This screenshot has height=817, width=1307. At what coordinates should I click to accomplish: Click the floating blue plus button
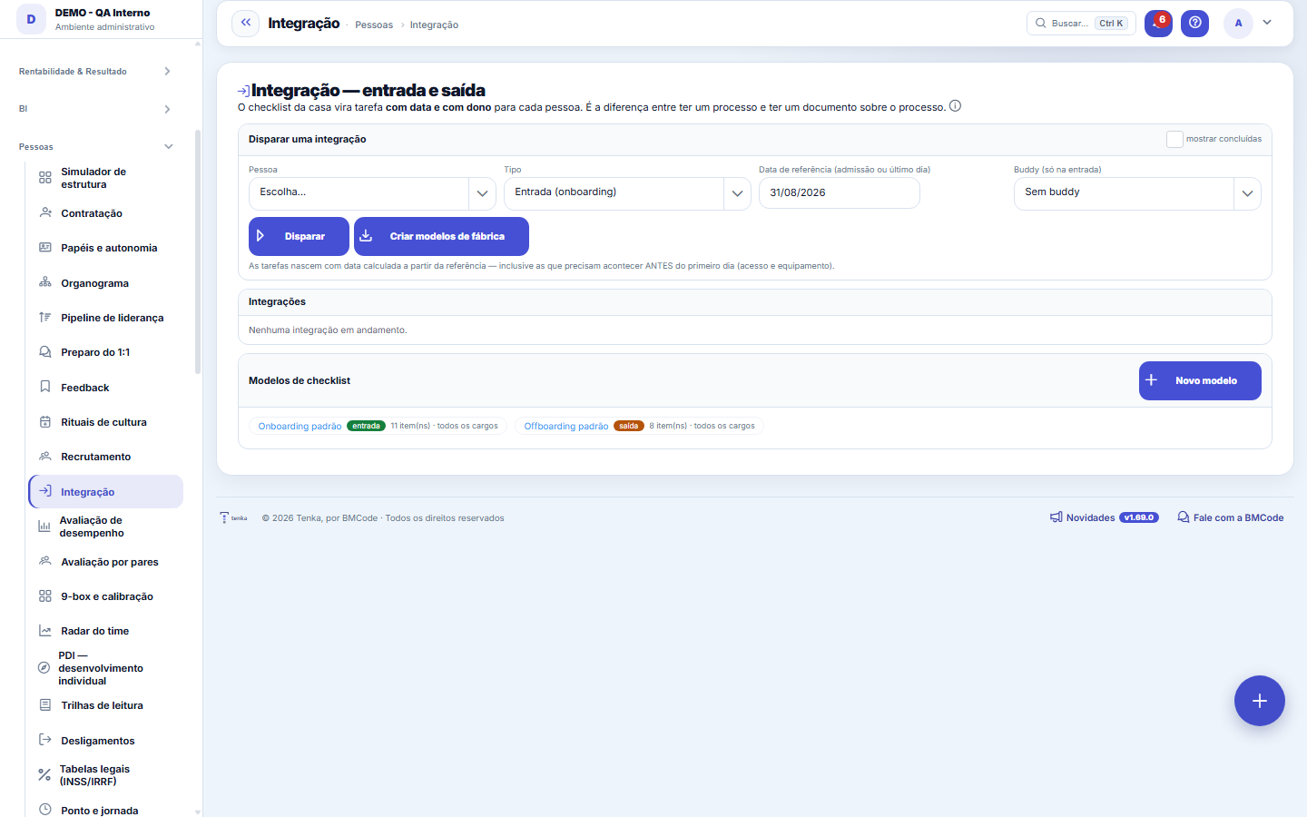coord(1259,701)
